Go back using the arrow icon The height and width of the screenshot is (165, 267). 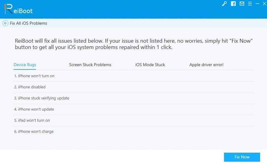click(5, 23)
